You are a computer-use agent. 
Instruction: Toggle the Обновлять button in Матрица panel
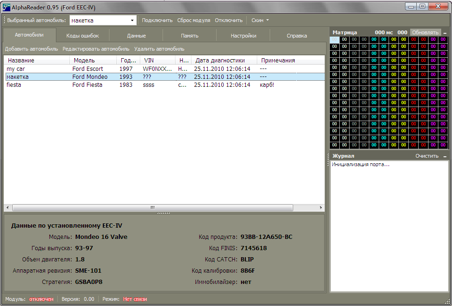425,32
